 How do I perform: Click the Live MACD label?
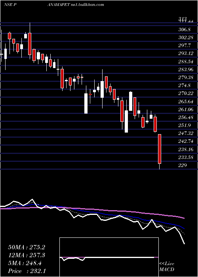pos(167,266)
